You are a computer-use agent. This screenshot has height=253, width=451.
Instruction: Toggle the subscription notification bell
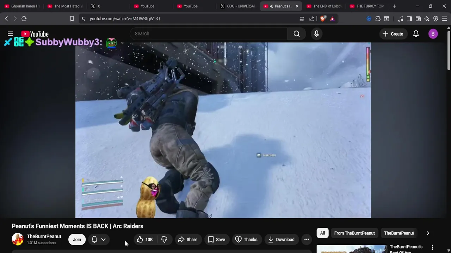click(x=94, y=240)
